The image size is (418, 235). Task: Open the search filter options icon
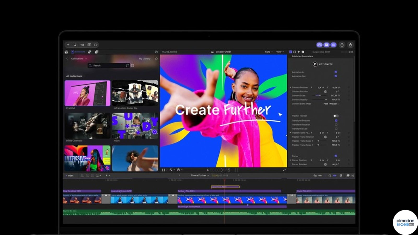[x=127, y=66]
